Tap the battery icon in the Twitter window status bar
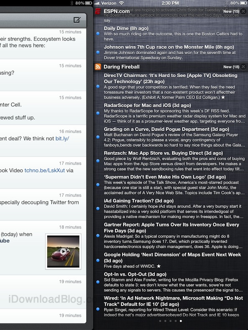The image size is (248, 330). 88,3
